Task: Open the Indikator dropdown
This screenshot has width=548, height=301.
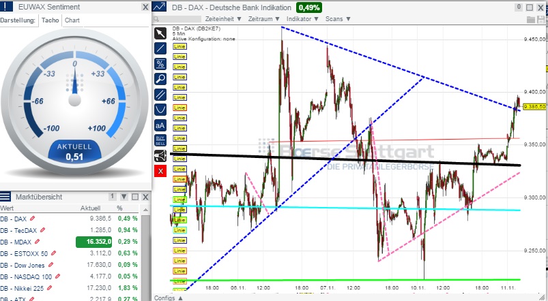Action: [x=302, y=19]
